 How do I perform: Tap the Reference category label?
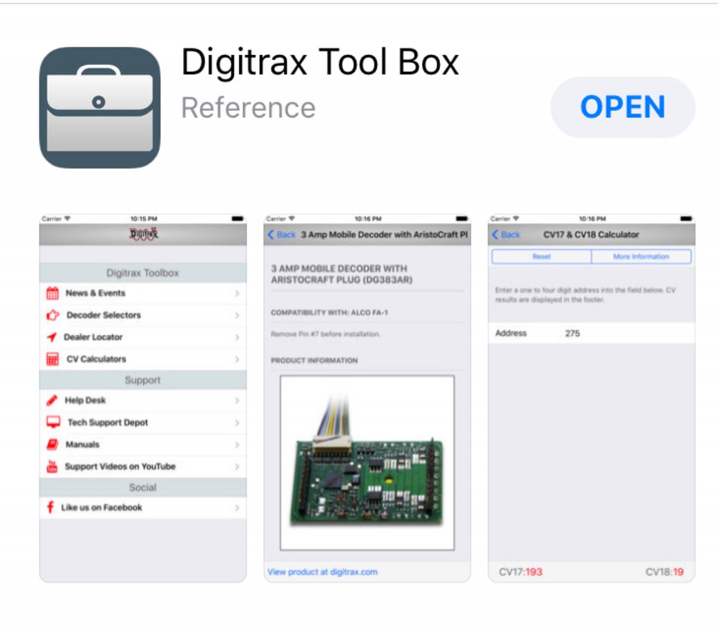(x=248, y=108)
